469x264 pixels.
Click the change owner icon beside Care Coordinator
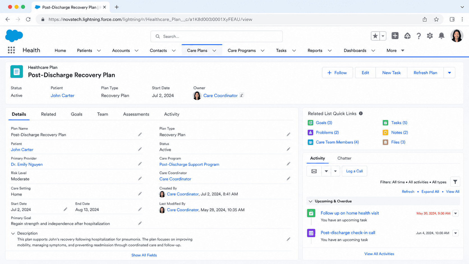[242, 95]
